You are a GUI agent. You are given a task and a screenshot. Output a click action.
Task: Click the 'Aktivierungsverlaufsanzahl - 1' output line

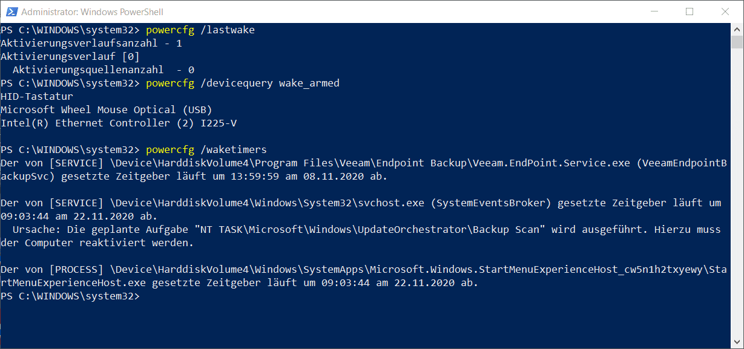91,44
